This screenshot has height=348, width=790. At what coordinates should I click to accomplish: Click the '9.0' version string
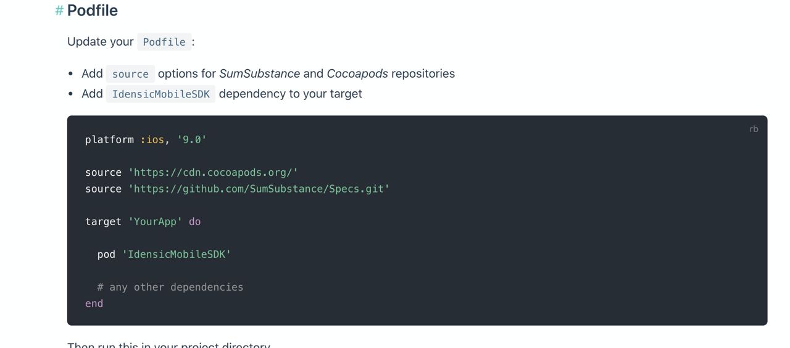[191, 140]
